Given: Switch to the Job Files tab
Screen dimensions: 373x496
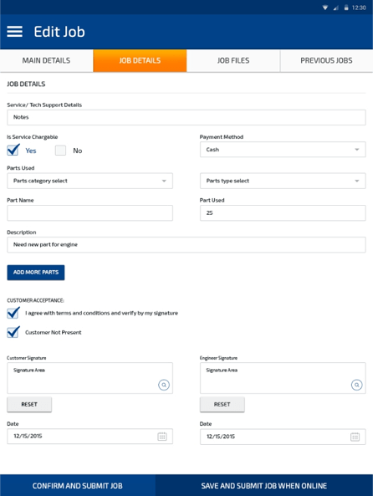Looking at the screenshot, I should point(233,61).
